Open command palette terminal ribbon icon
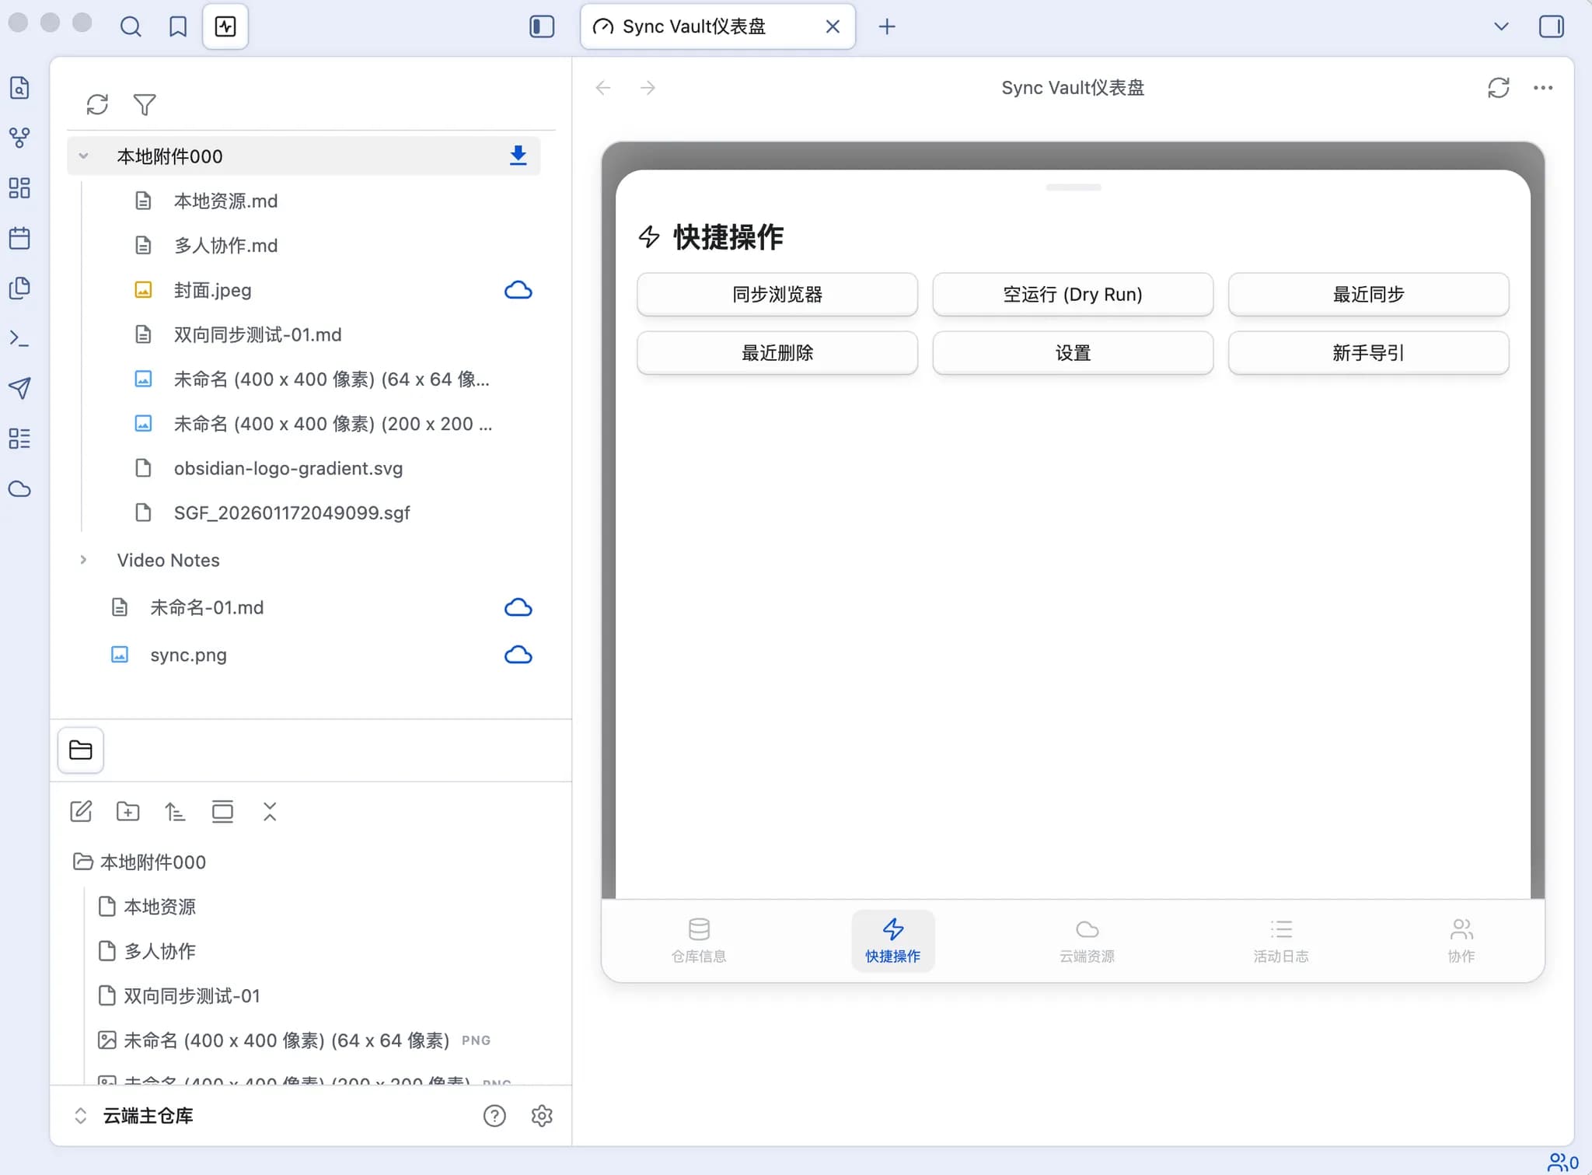The image size is (1592, 1175). coord(19,338)
